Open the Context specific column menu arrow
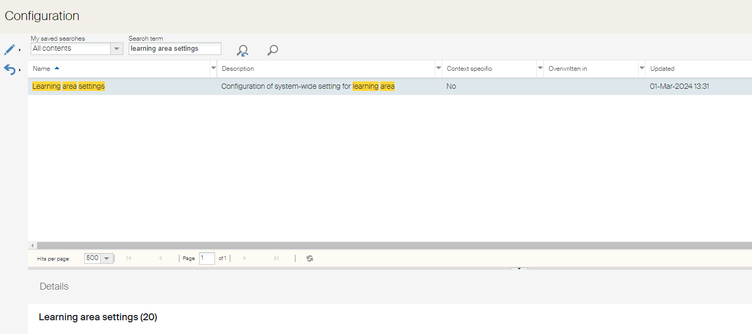 point(540,69)
